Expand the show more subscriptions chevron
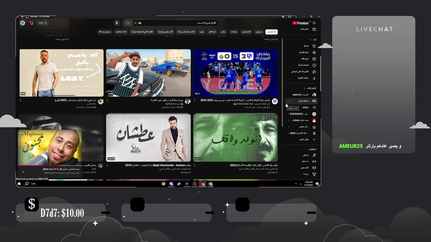The image size is (431, 242). coord(314,139)
